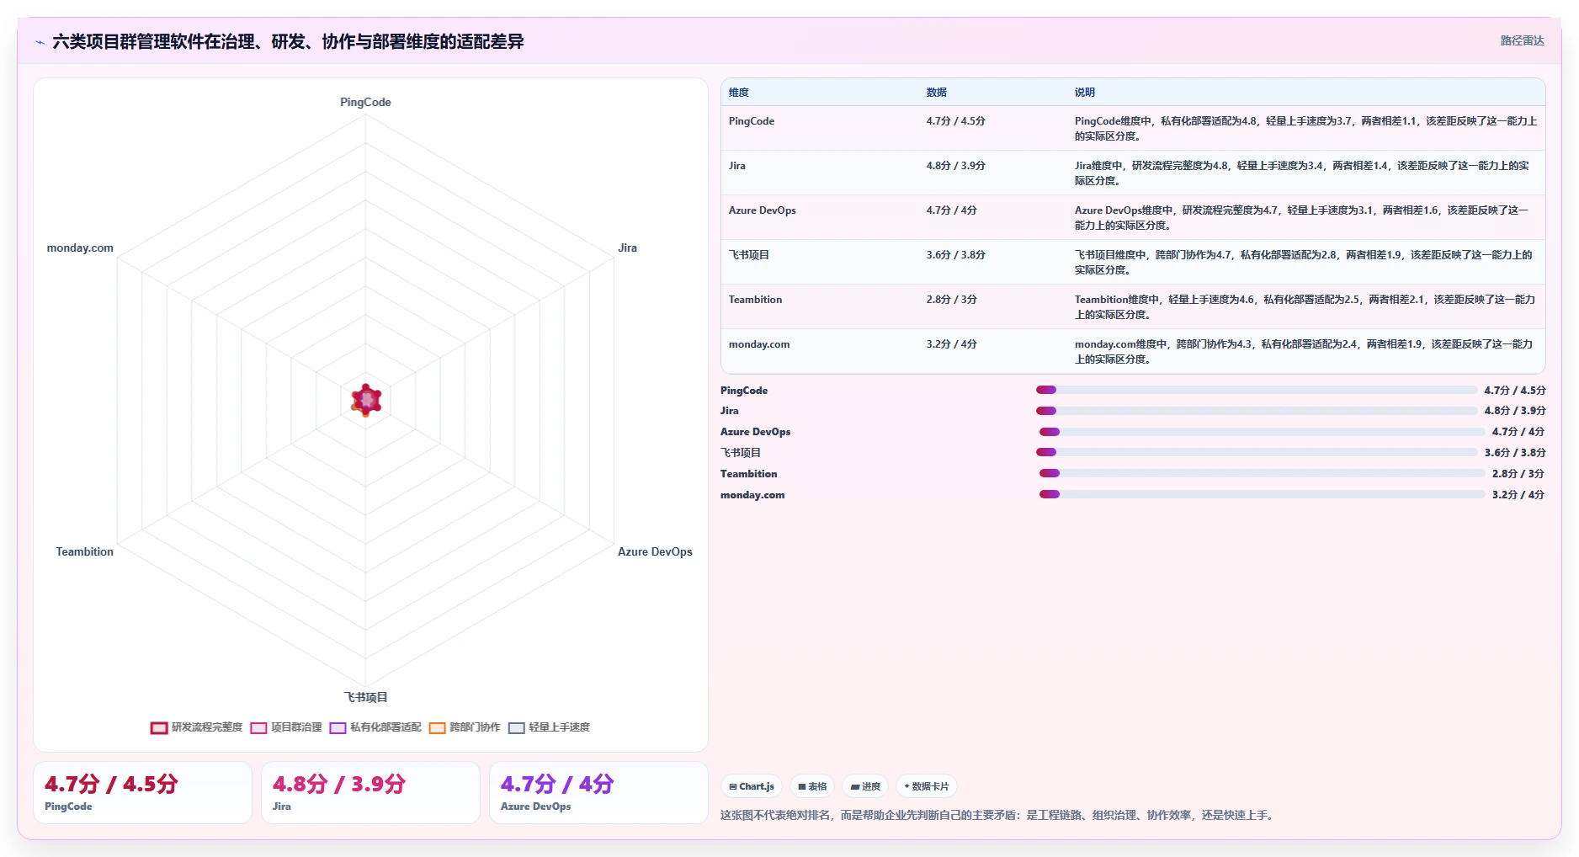Click the Teambition维度中 description text
Viewport: 1579px width, 857px height.
pyautogui.click(x=1305, y=306)
